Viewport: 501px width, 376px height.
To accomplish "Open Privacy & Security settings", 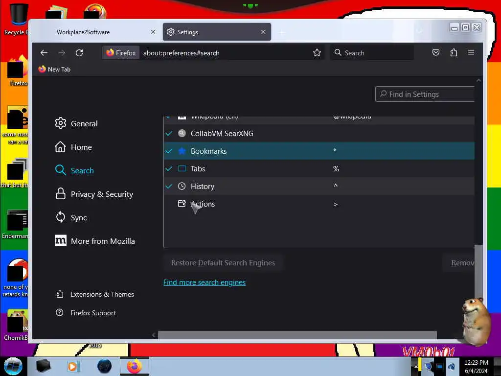I will click(x=94, y=194).
